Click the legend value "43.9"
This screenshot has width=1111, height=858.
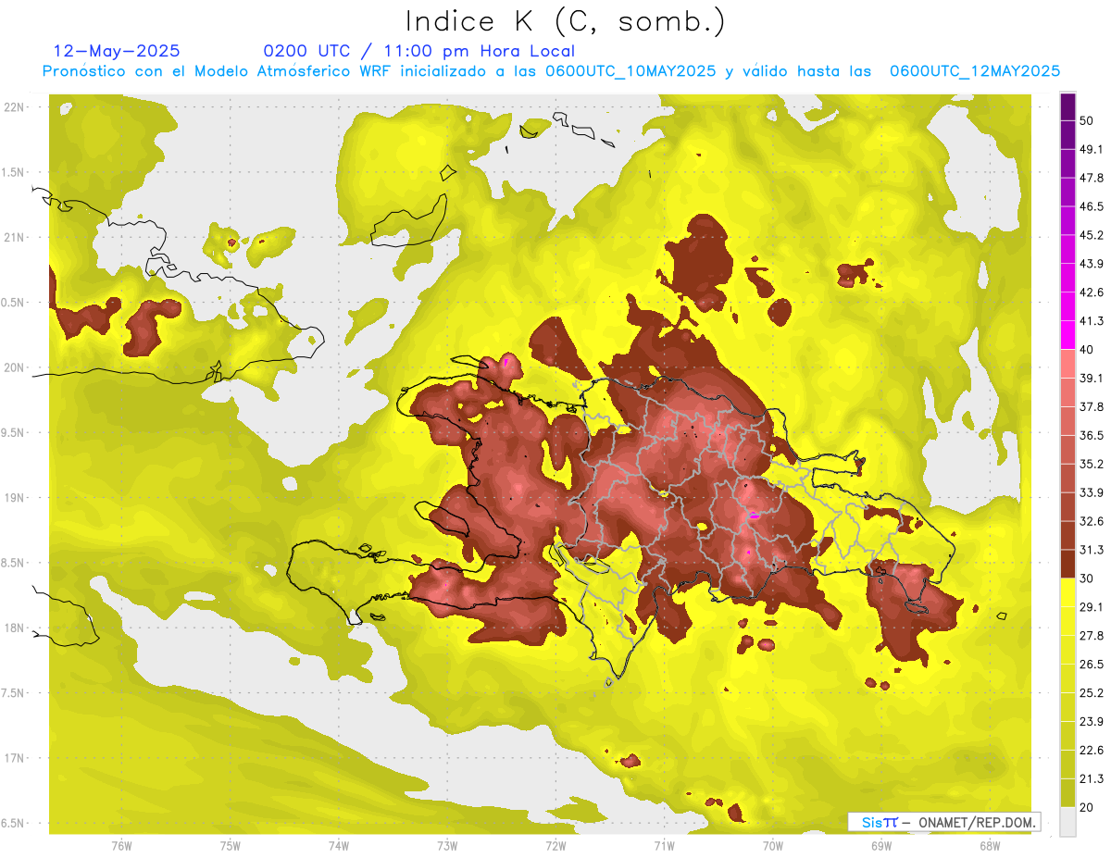[x=1091, y=264]
